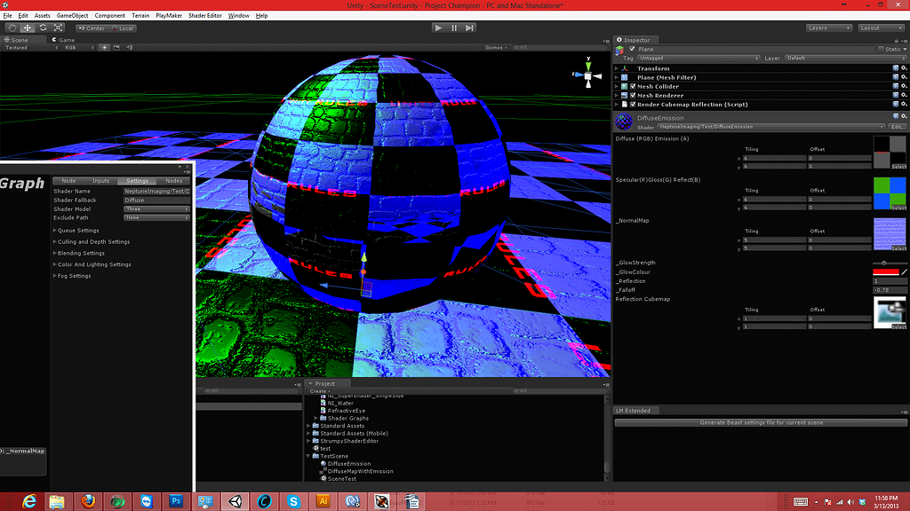This screenshot has width=910, height=511.
Task: Switch to the Inputs tab
Action: (100, 181)
